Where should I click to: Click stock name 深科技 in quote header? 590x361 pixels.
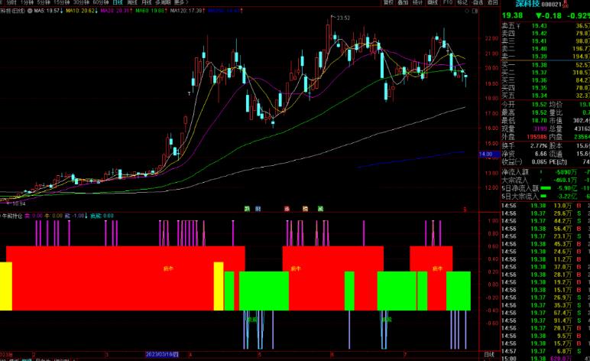coord(528,4)
